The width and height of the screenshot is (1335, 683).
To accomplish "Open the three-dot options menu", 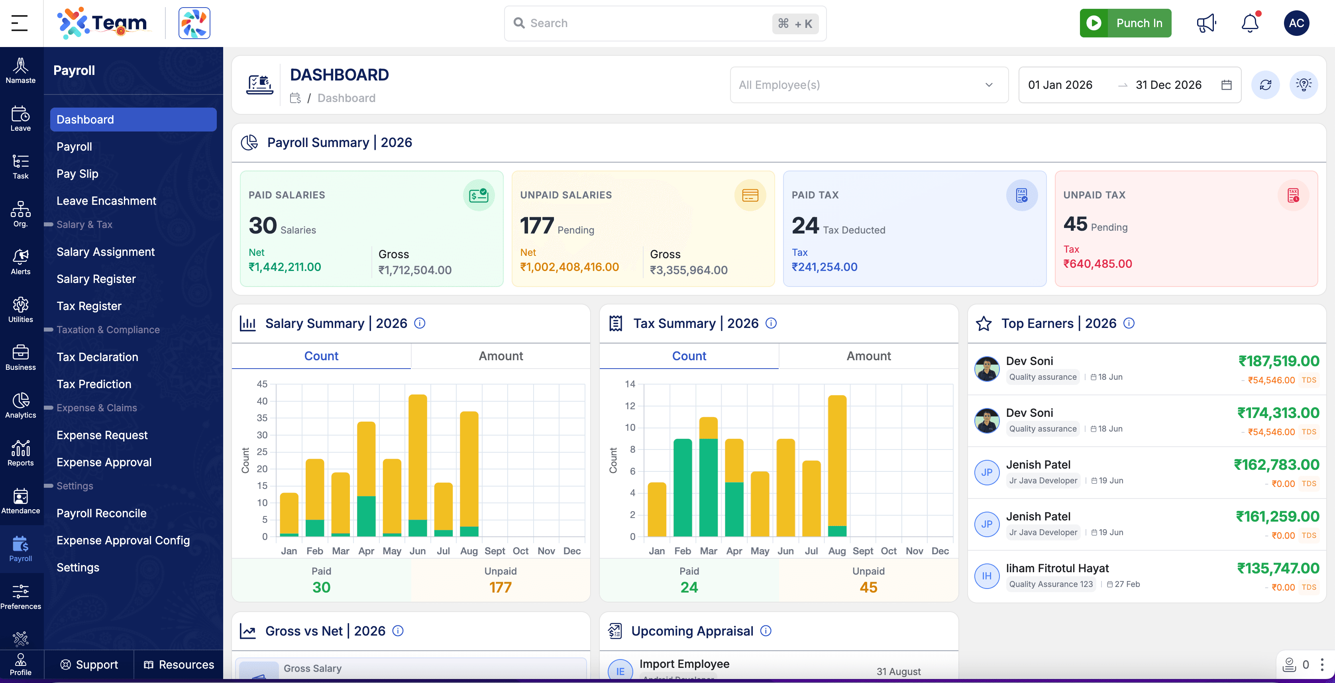I will 1322,664.
